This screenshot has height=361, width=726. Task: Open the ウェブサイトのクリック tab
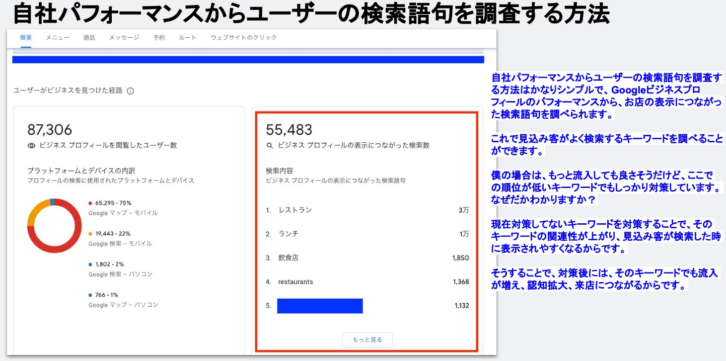[x=243, y=38]
